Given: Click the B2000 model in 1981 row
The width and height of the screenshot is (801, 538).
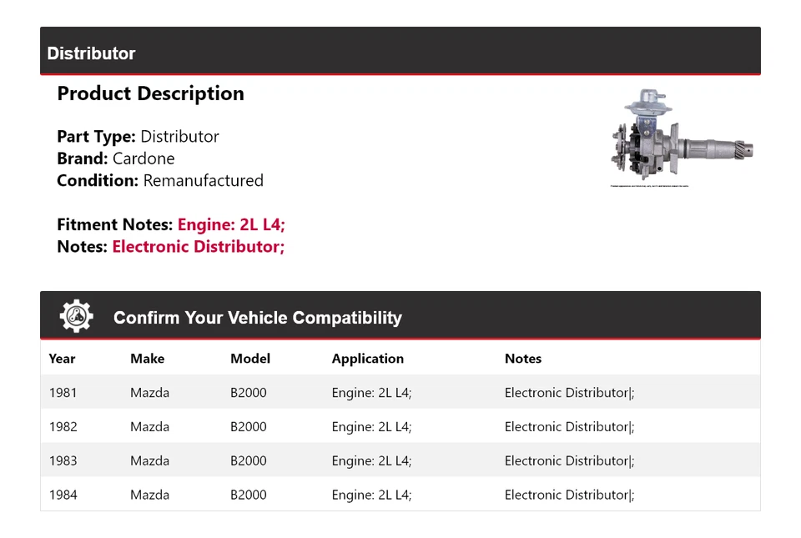Looking at the screenshot, I should 249,392.
